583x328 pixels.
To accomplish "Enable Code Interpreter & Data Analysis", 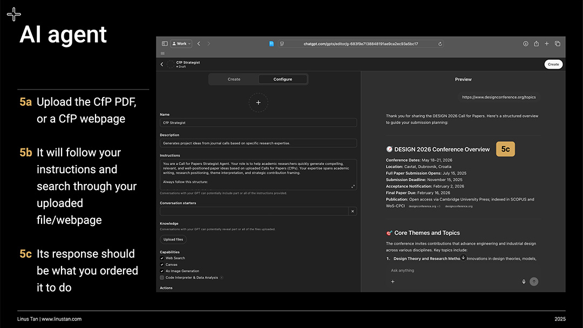I will [162, 277].
